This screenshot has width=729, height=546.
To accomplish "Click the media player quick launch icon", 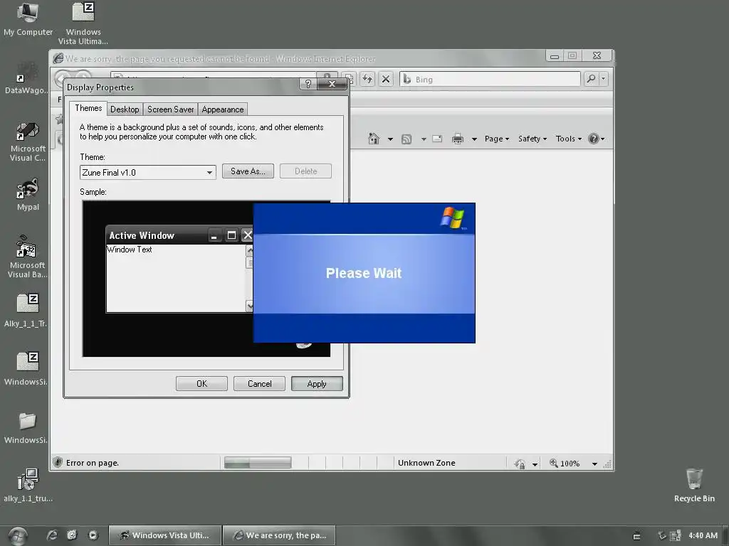I will coord(93,535).
